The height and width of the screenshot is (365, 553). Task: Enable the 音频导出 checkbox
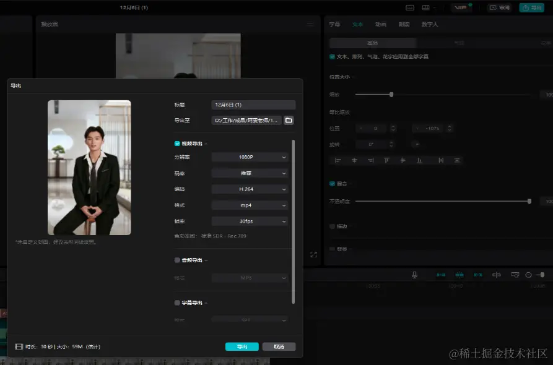coord(177,260)
